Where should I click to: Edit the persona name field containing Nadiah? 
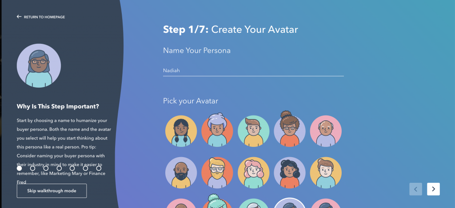[x=253, y=70]
